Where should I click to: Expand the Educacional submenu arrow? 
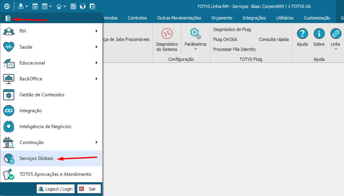97,63
